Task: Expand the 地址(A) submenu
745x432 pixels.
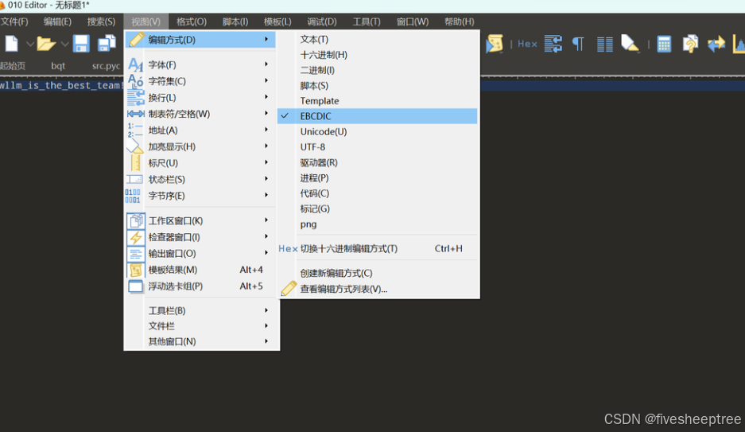Action: [x=201, y=130]
